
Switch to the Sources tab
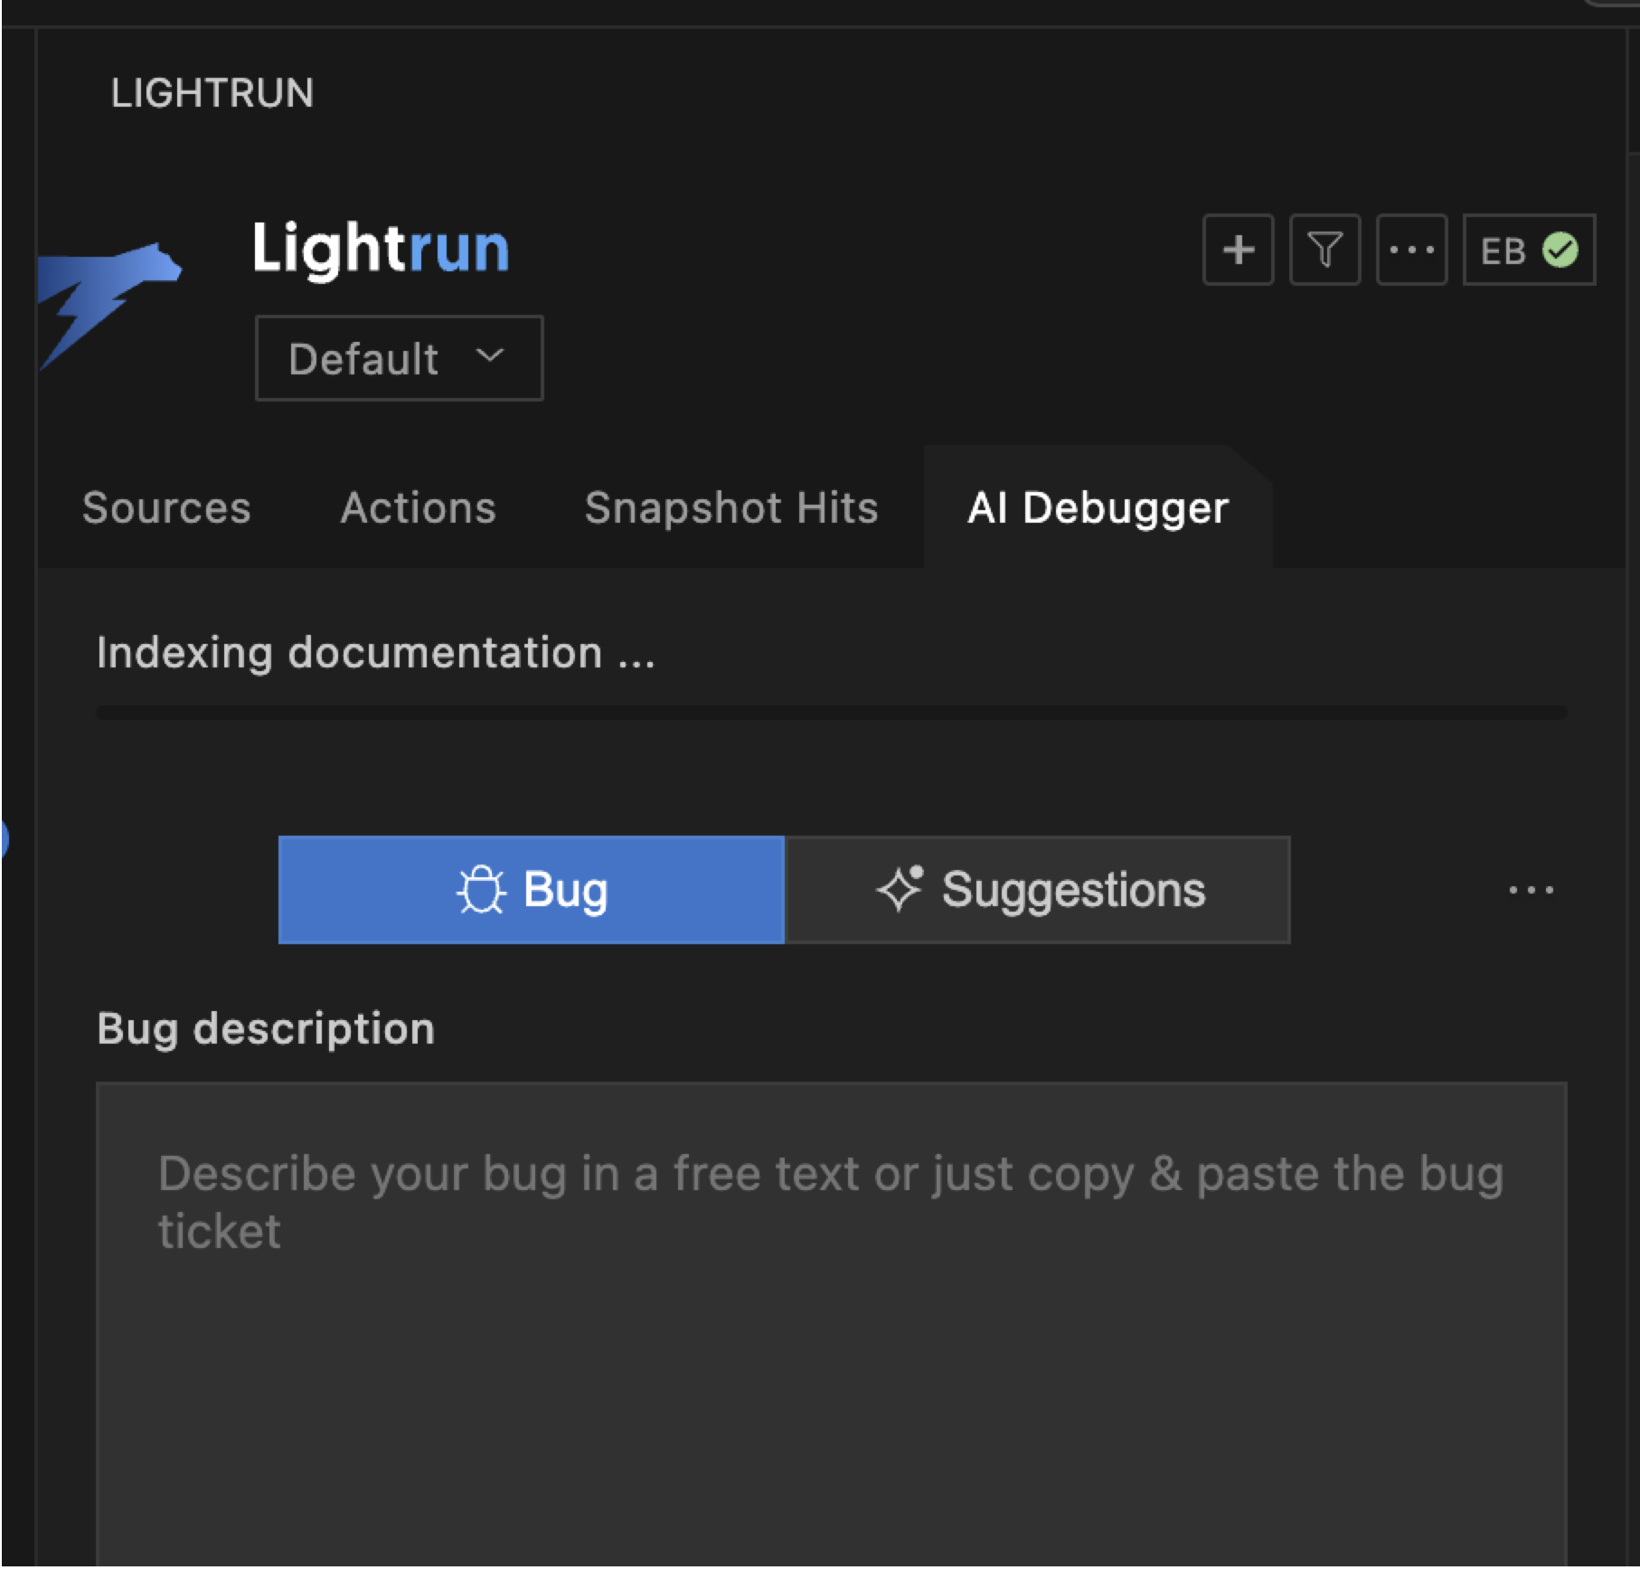[166, 507]
